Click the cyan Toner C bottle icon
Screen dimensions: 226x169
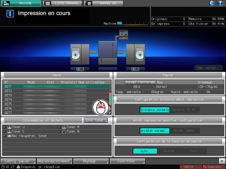(x=9, y=131)
